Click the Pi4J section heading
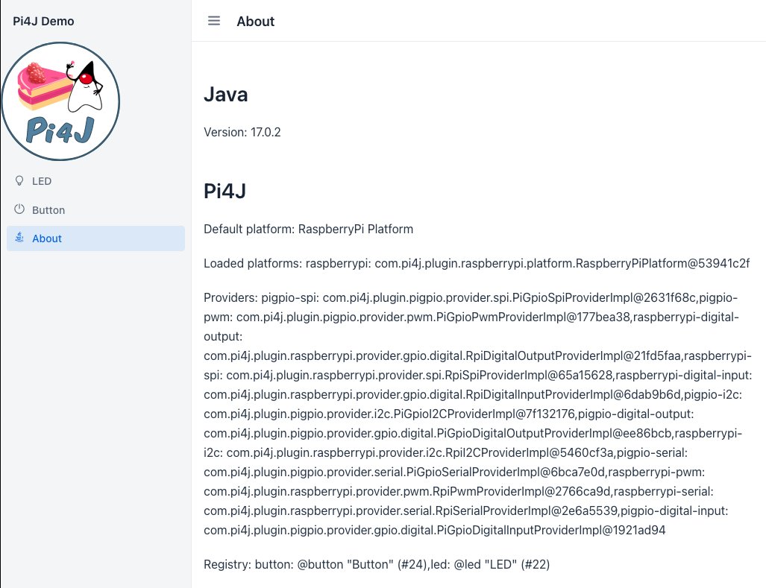Screen dimensions: 766x588 point(225,191)
